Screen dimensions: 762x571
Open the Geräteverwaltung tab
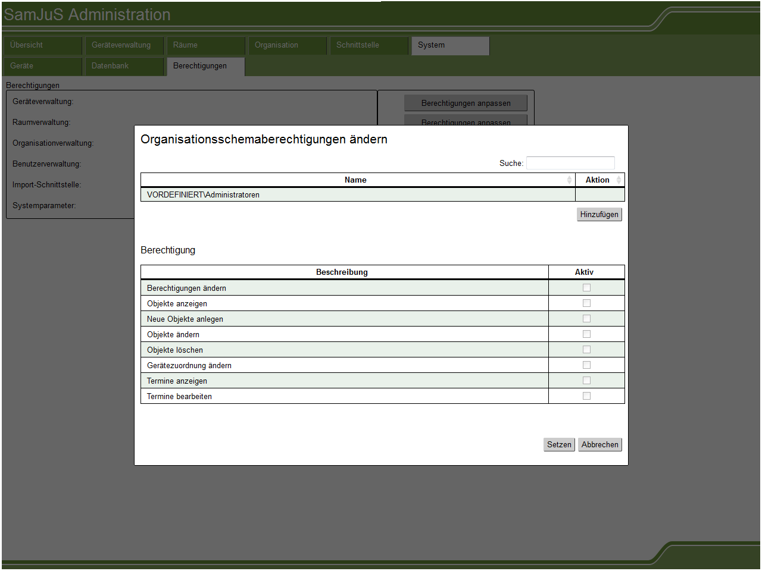[124, 45]
